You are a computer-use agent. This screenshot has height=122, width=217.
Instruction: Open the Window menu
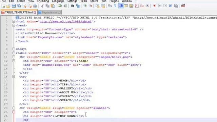coord(127,1)
